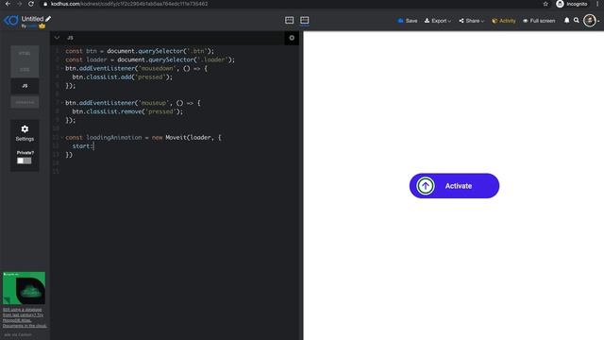Open notifications bell

click(x=566, y=21)
